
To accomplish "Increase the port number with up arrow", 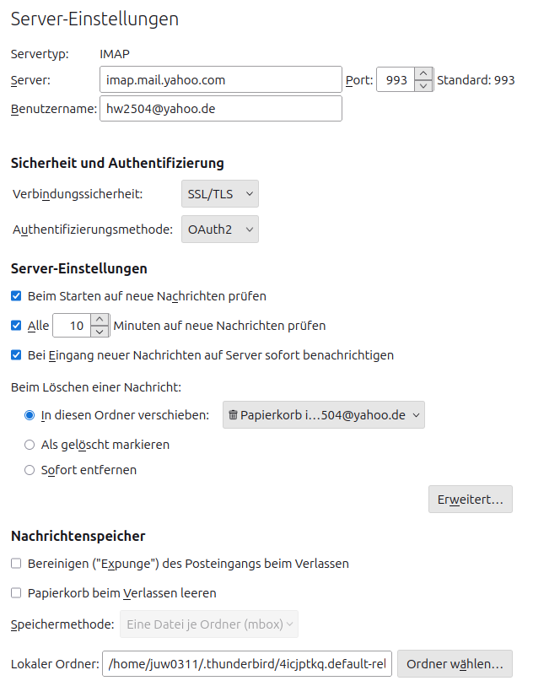I will point(423,74).
